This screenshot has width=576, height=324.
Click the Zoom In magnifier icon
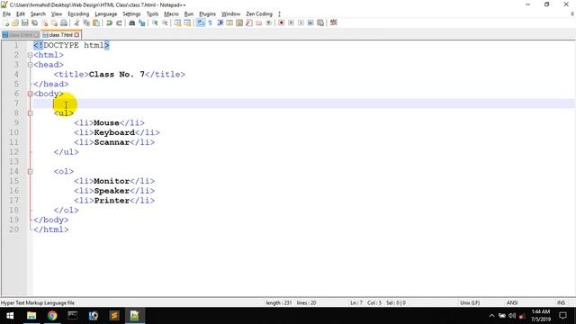pyautogui.click(x=155, y=22)
